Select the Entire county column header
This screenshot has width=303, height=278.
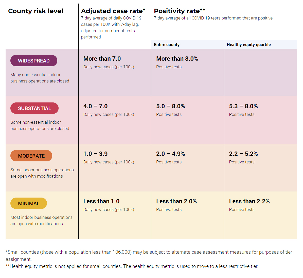click(x=167, y=45)
